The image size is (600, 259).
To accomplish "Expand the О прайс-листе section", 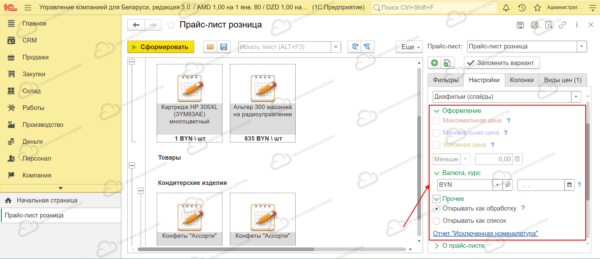I will click(x=436, y=246).
